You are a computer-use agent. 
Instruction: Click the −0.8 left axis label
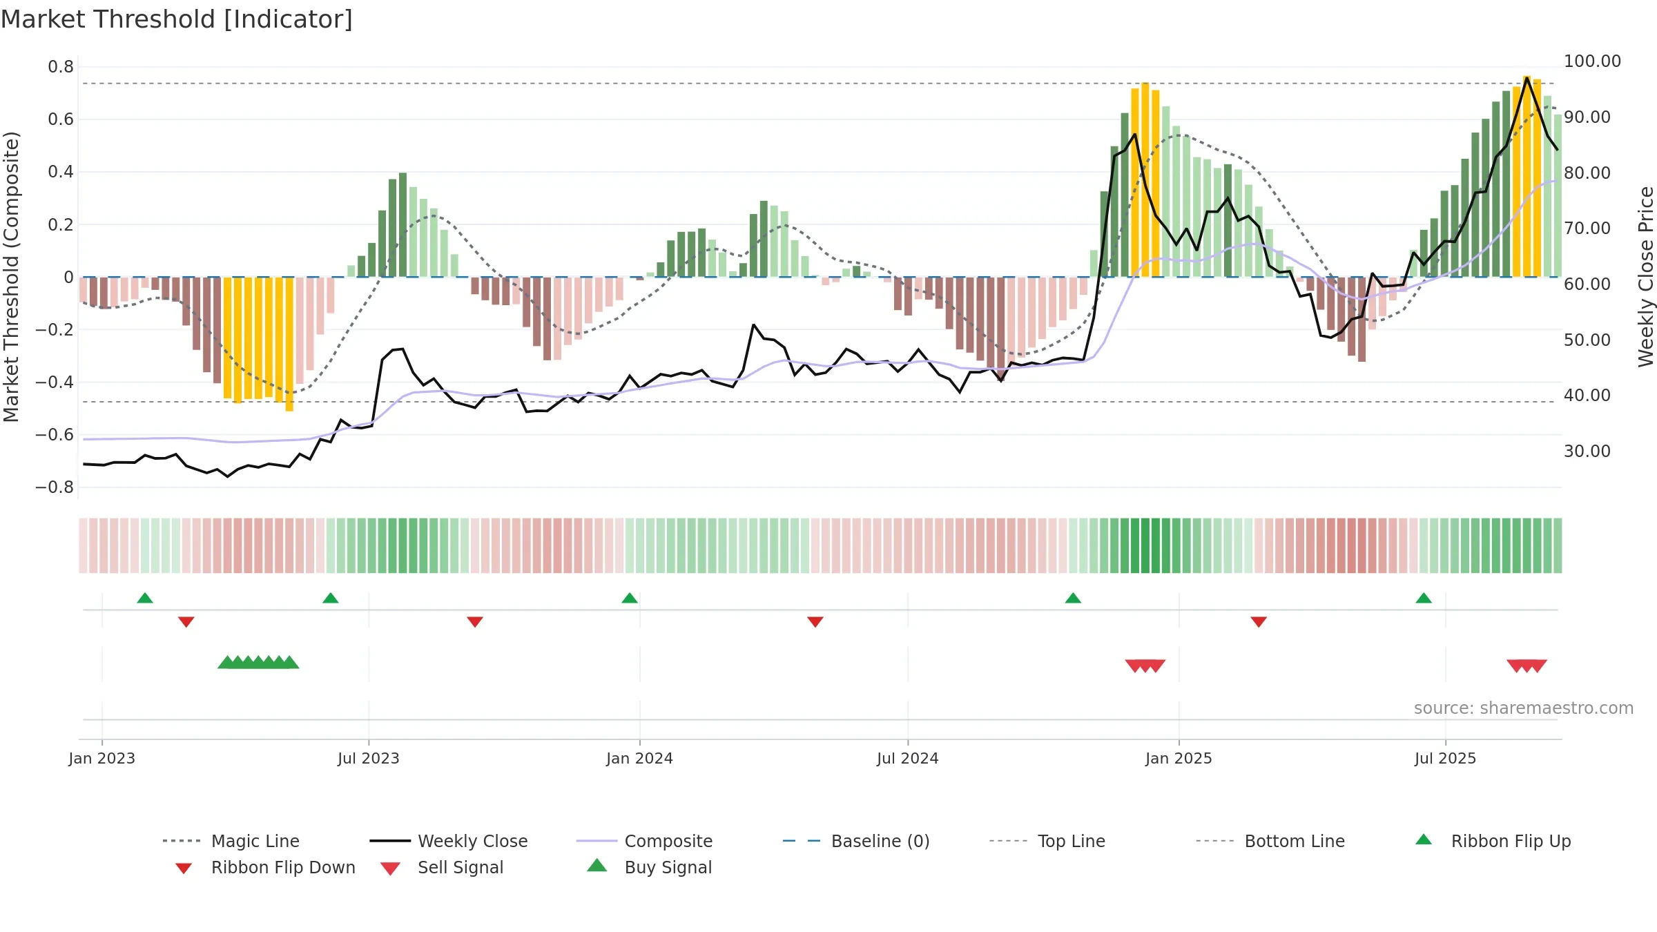(x=55, y=487)
